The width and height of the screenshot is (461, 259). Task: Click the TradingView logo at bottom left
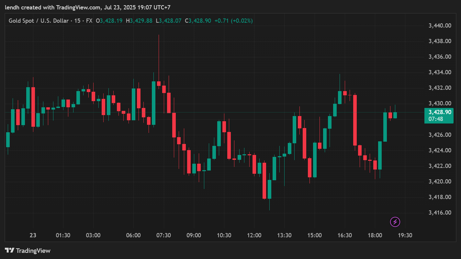tap(28, 251)
